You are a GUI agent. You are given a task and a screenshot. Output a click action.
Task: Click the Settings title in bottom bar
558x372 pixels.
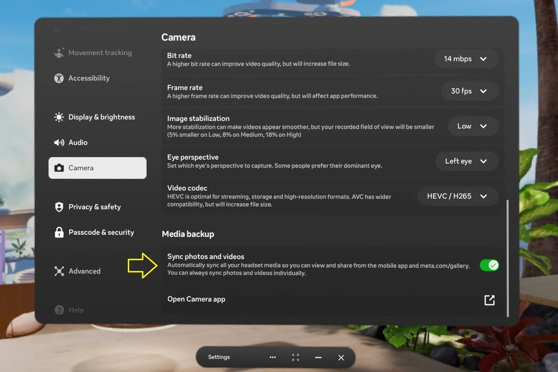point(219,357)
